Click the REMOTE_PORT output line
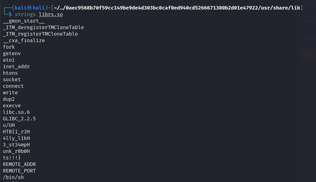This screenshot has height=182, width=316. tap(19, 171)
